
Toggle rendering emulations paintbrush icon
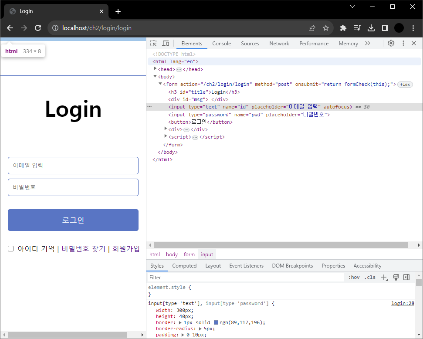pos(396,277)
